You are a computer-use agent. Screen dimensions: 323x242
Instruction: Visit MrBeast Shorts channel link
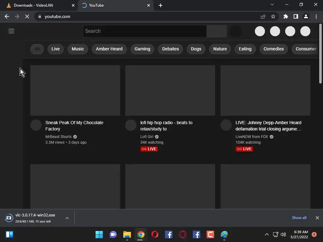coord(58,137)
